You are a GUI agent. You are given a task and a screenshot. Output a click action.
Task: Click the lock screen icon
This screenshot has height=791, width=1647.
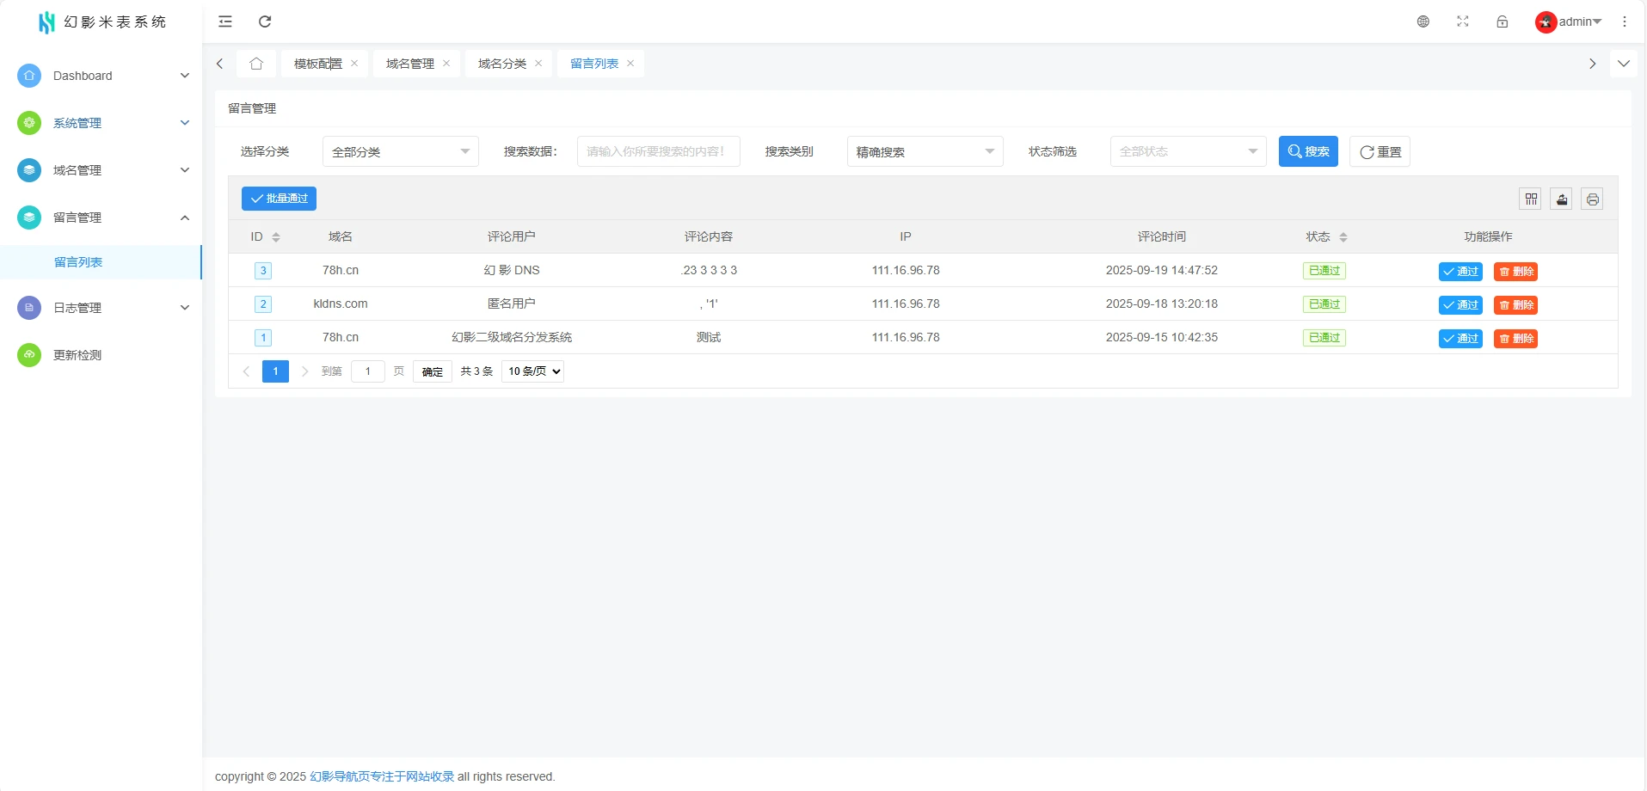pos(1503,21)
